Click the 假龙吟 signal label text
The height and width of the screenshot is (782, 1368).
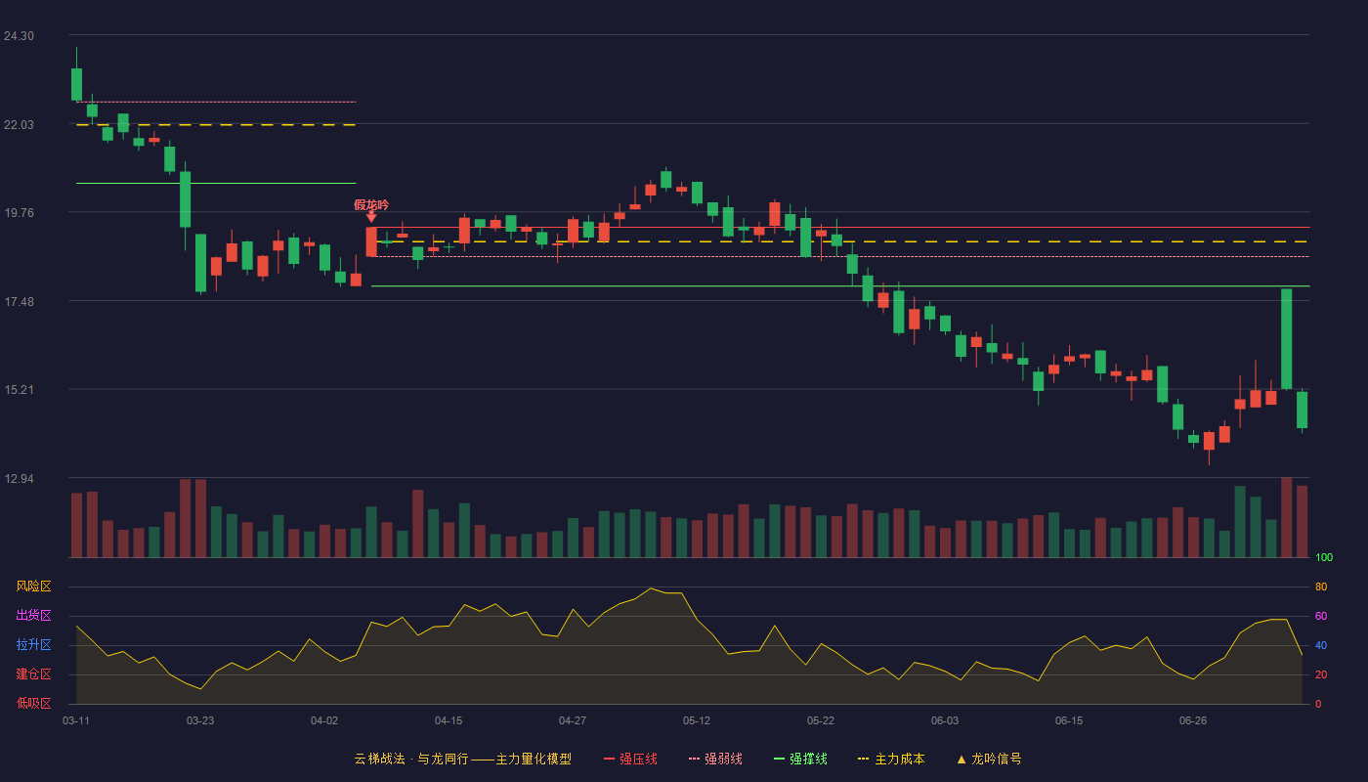(x=371, y=204)
